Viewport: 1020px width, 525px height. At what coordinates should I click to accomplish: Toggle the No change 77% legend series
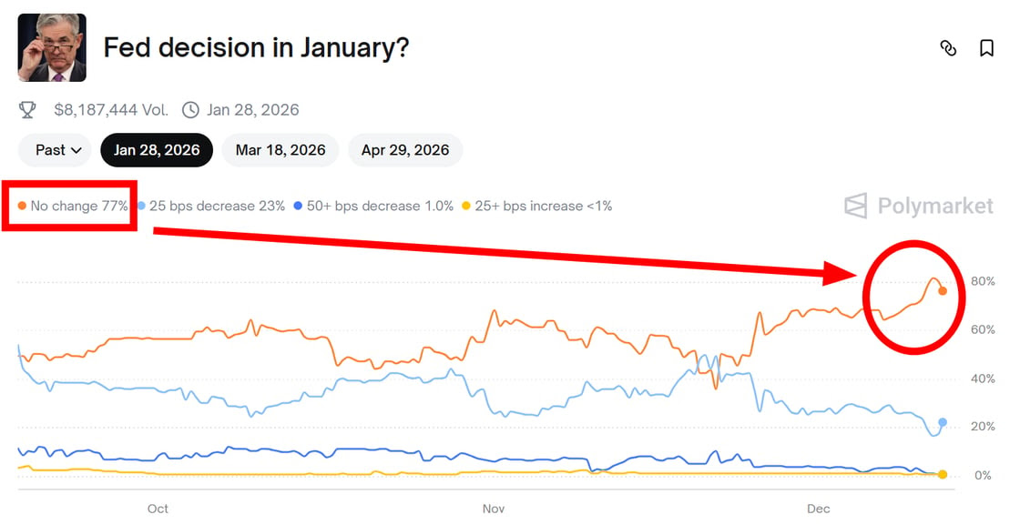[74, 206]
